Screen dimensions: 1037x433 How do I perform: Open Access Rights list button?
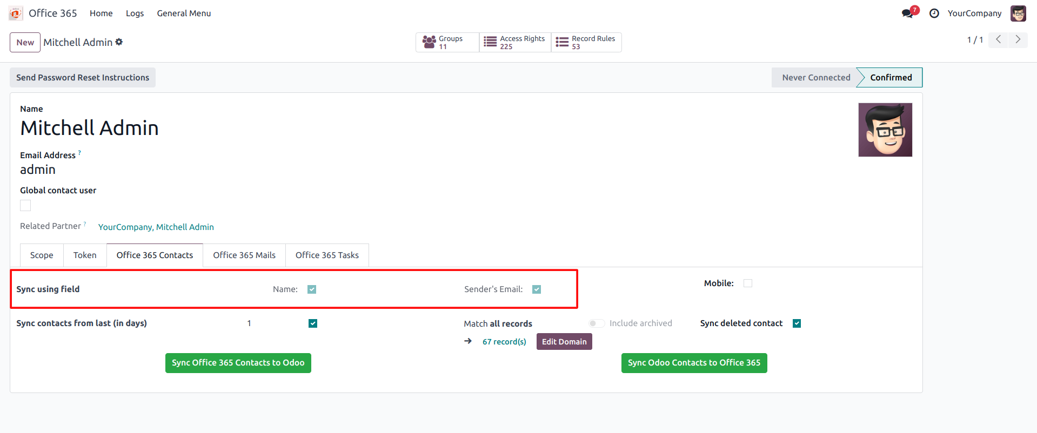(514, 42)
